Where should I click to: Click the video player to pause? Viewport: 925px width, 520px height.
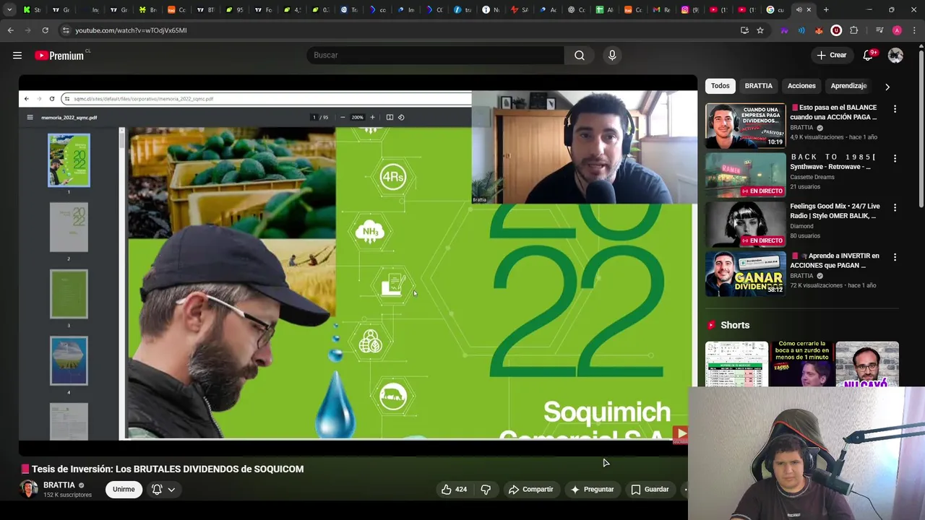(x=358, y=265)
